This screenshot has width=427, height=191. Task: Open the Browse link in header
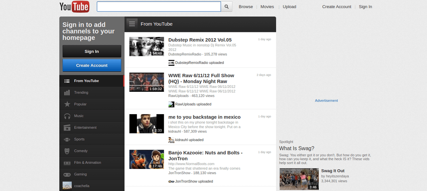click(246, 7)
